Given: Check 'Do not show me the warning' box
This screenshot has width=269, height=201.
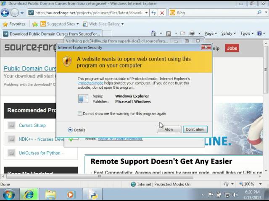Looking at the screenshot, I should pos(80,113).
